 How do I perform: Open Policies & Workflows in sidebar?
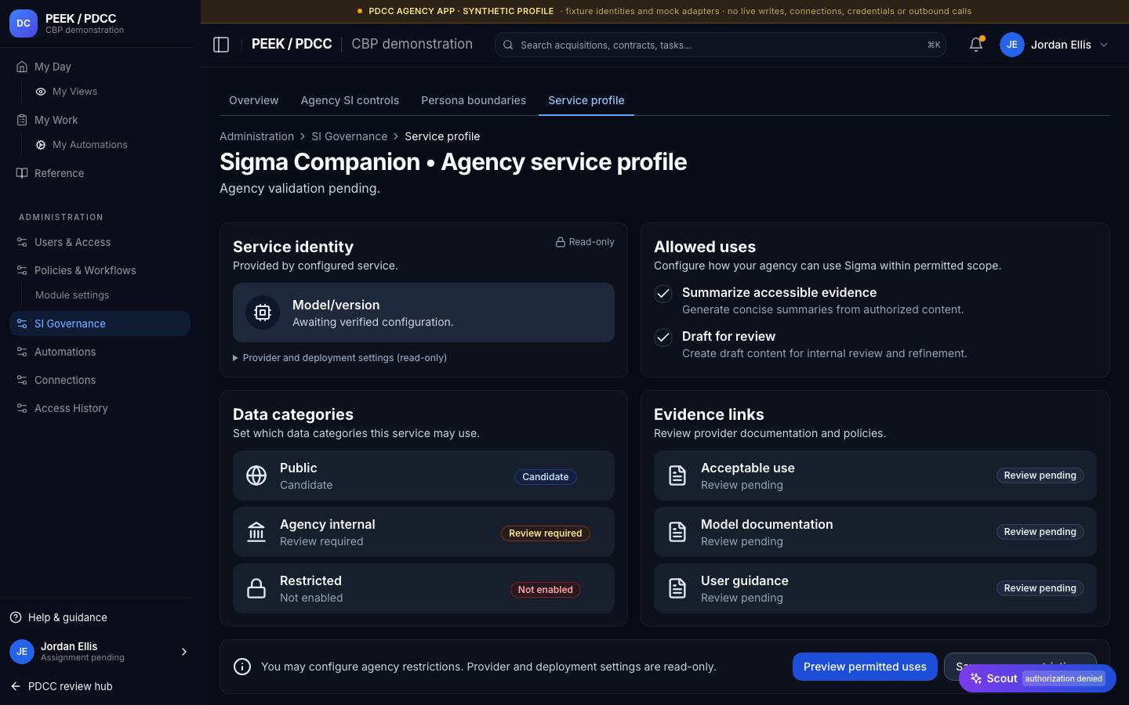click(100, 270)
